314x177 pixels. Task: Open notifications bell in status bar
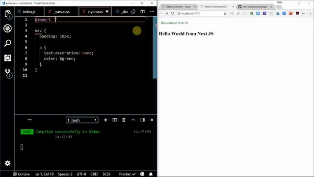151,174
